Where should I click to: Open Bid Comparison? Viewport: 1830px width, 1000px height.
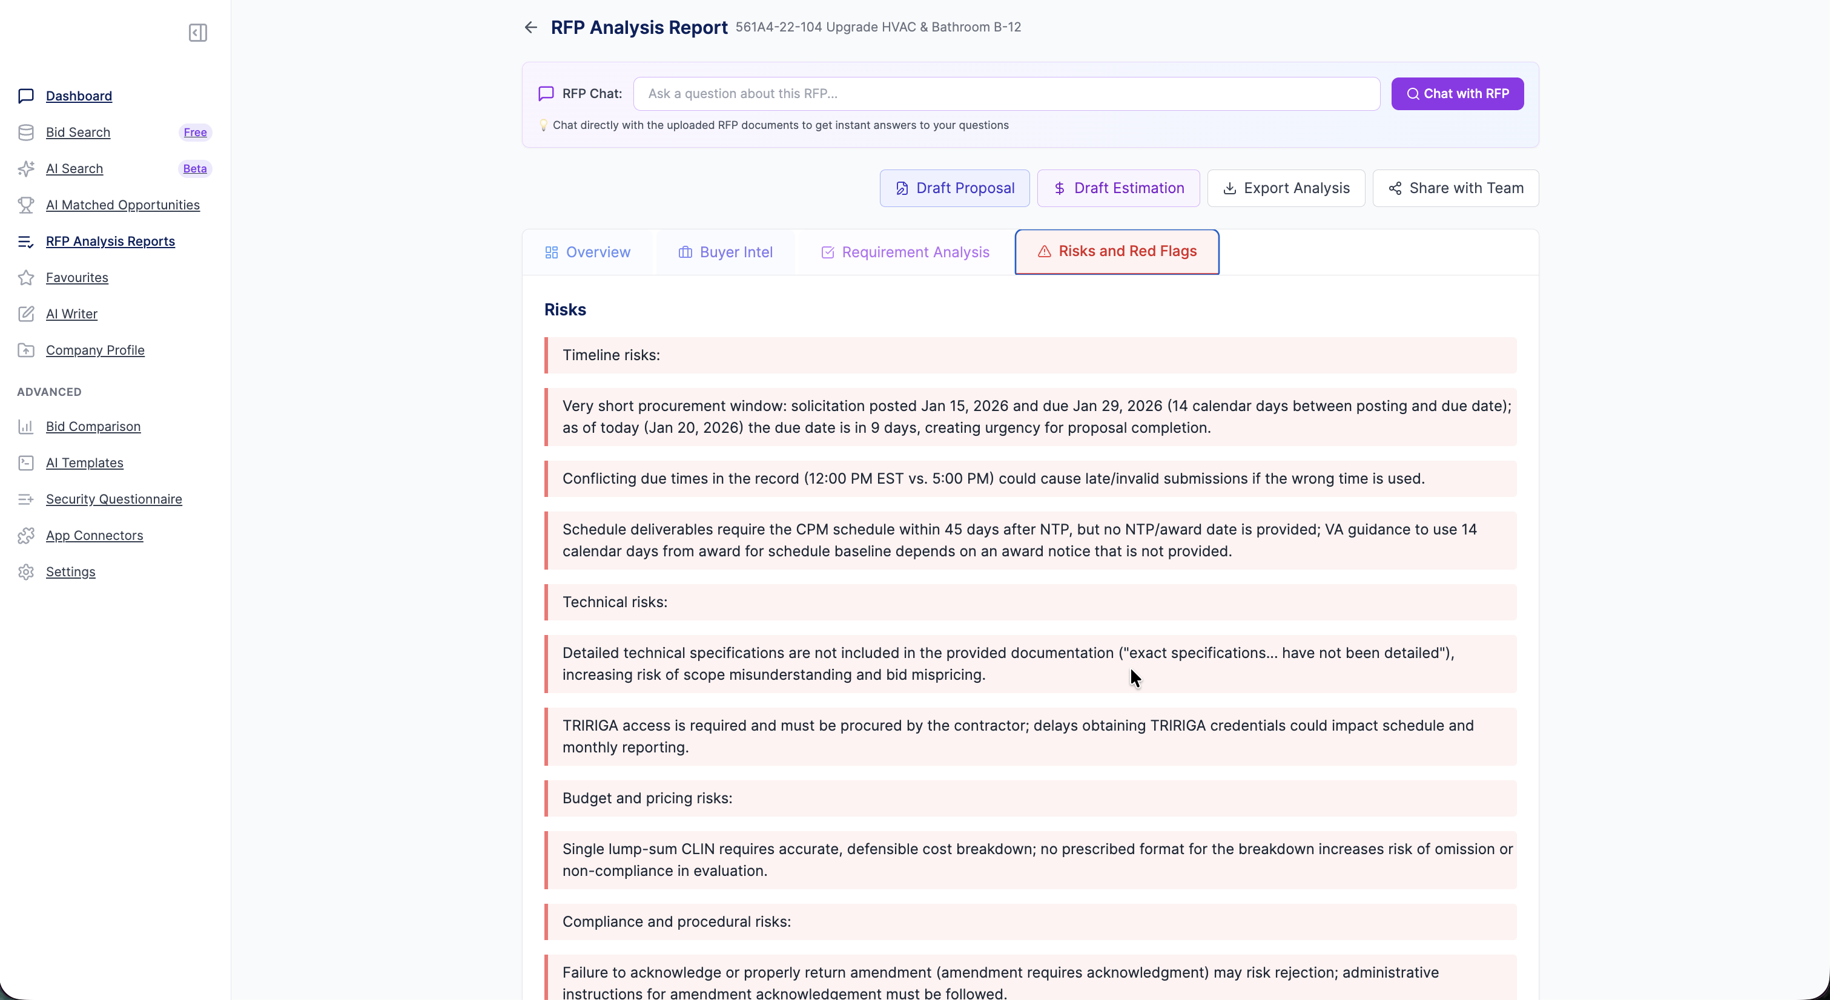93,426
